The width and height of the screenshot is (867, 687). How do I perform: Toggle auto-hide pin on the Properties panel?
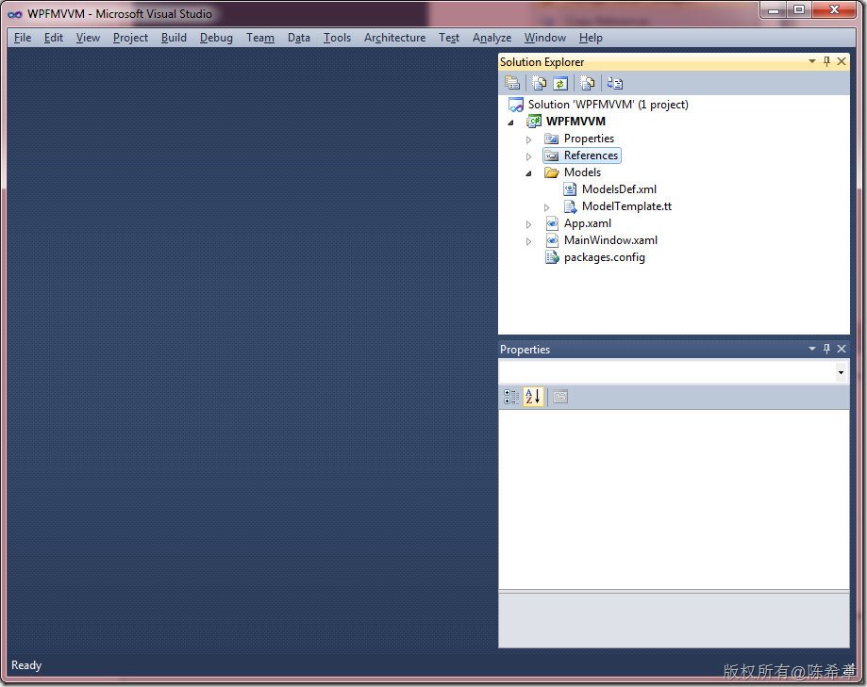click(826, 349)
